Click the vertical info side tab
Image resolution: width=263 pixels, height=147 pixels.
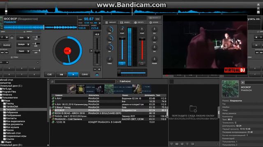[x=219, y=113]
